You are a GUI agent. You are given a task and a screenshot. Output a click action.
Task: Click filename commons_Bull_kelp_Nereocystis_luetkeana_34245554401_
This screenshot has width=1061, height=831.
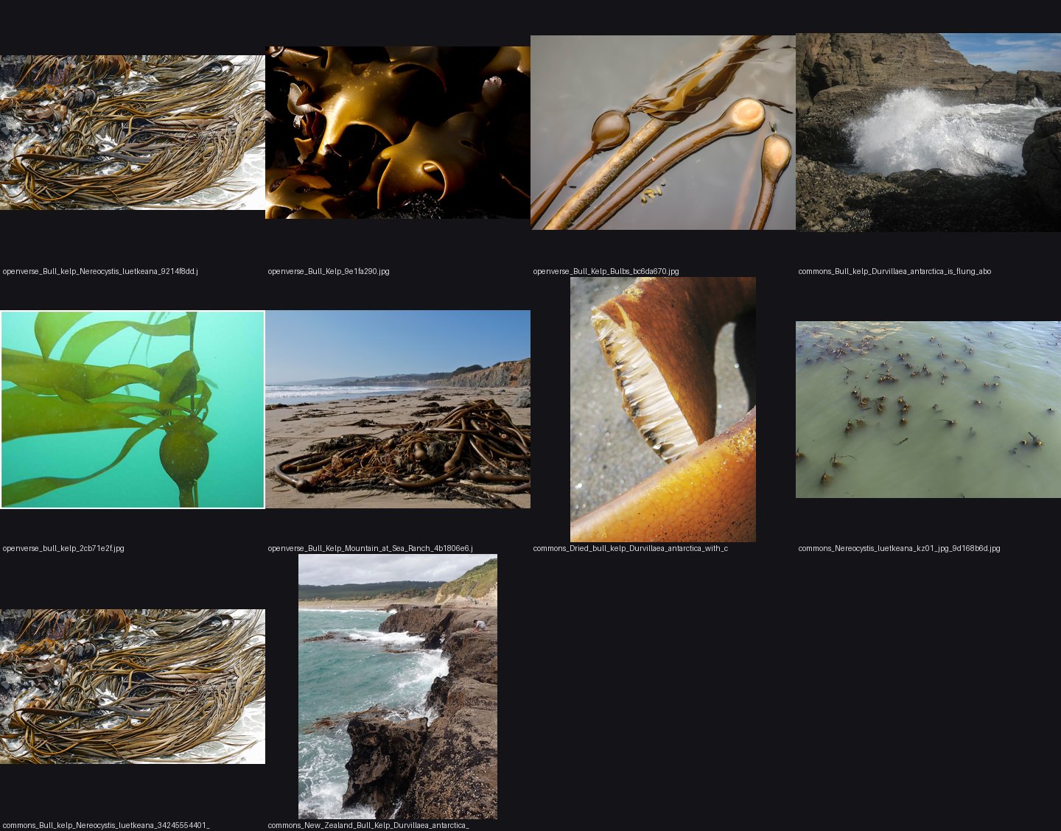[x=106, y=826]
